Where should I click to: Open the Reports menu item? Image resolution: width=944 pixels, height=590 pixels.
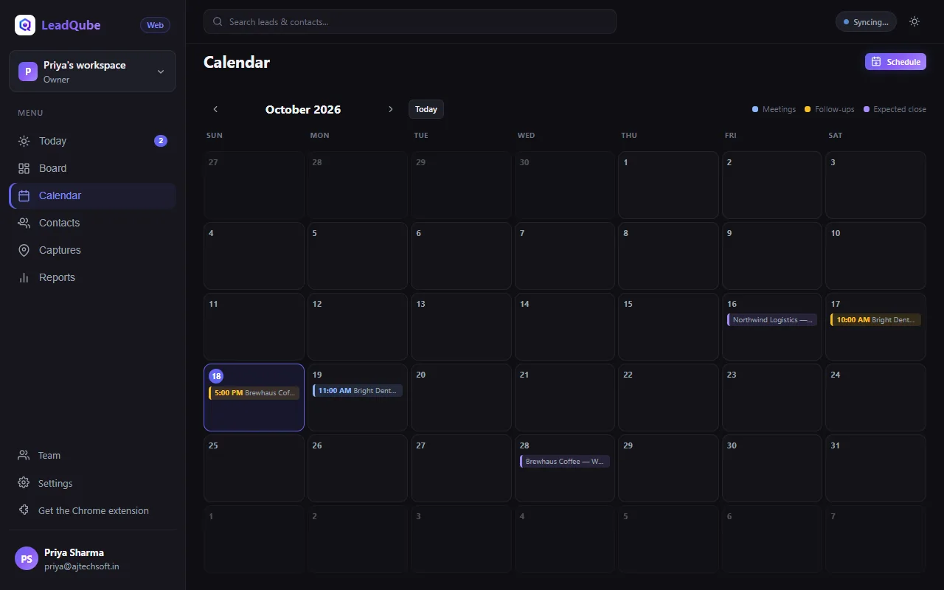pyautogui.click(x=93, y=277)
